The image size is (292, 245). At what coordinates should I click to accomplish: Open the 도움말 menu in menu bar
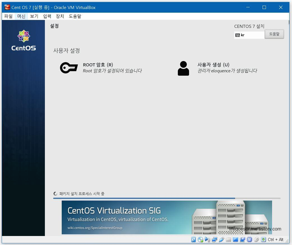[x=75, y=16]
